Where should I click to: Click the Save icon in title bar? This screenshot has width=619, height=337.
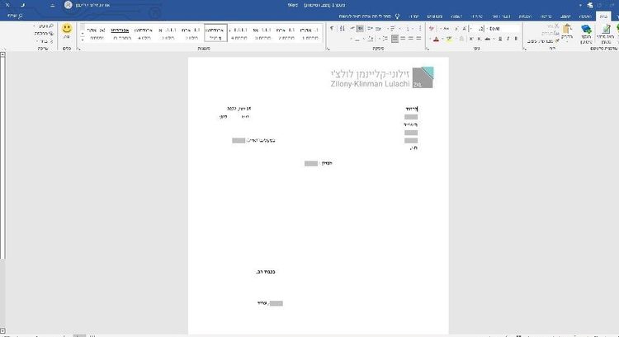[590, 5]
